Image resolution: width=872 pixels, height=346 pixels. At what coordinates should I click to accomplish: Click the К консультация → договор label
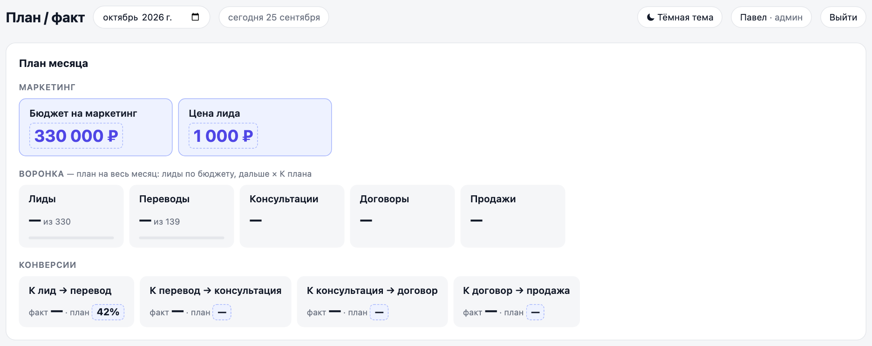click(x=372, y=291)
